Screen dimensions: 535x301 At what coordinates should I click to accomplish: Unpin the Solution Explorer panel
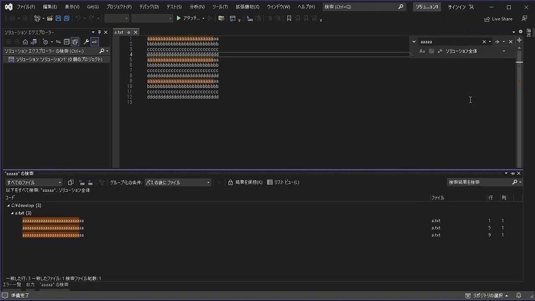pos(100,32)
